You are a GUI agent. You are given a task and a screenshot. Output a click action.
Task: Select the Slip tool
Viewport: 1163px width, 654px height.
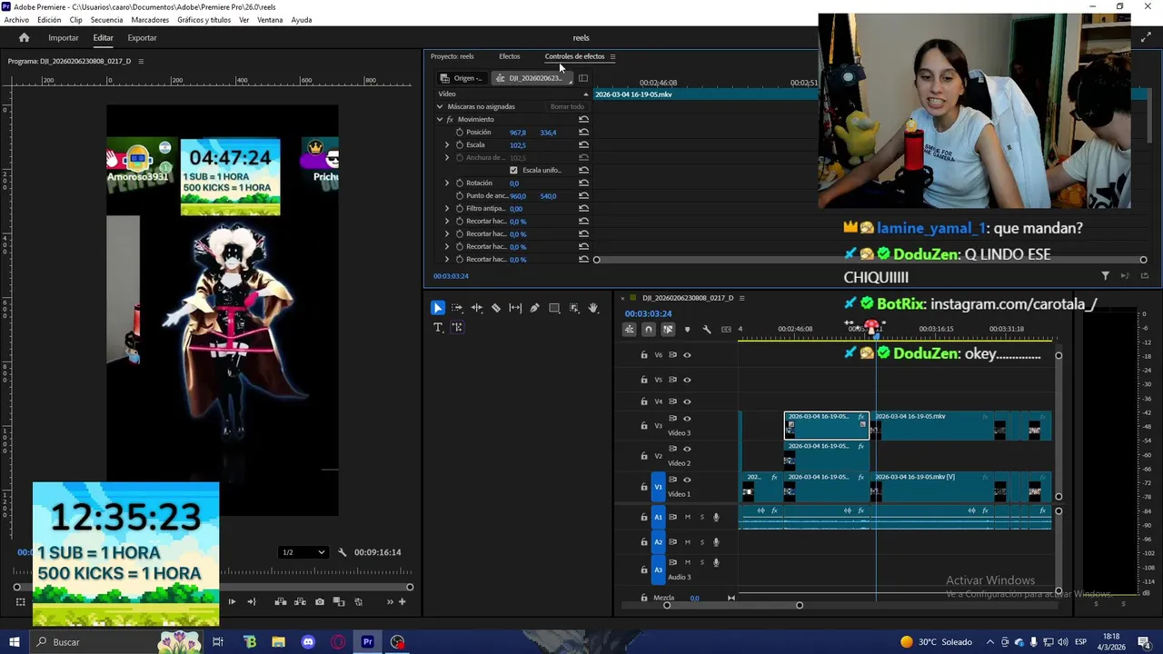tap(515, 308)
